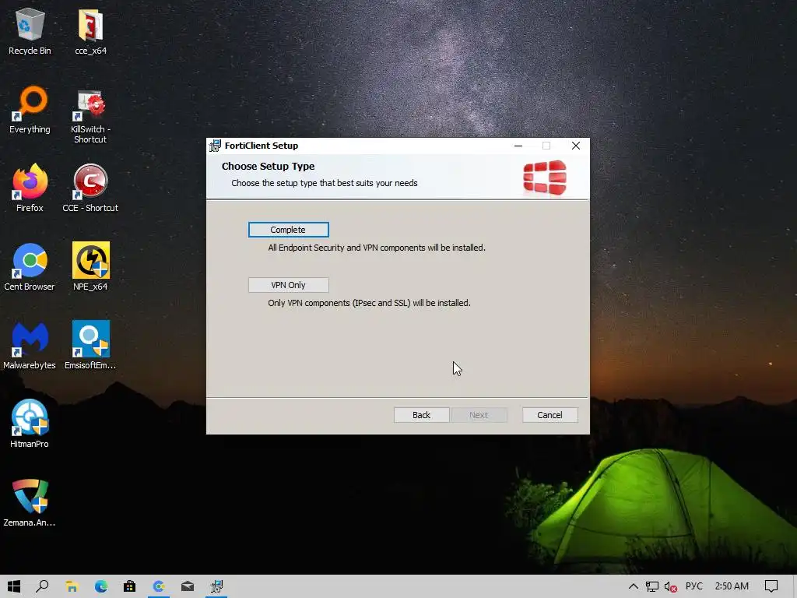Go Back in FortiClient Setup
The width and height of the screenshot is (797, 598).
tap(421, 415)
